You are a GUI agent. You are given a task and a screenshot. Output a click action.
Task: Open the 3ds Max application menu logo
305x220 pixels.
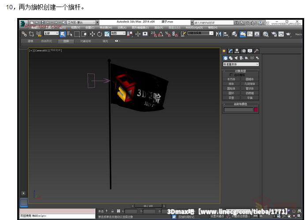coord(23,23)
